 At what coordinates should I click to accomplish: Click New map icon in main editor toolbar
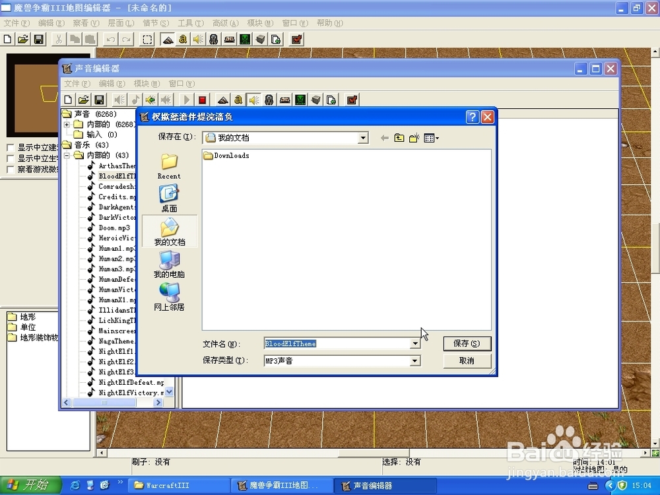(7, 40)
